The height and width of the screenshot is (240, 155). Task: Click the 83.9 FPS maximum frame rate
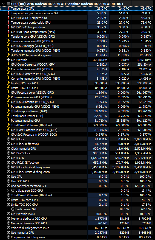145,237
